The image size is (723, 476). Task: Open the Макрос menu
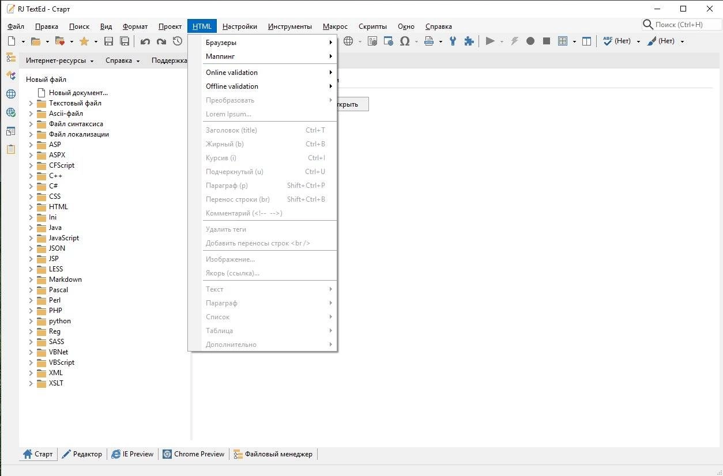point(335,26)
